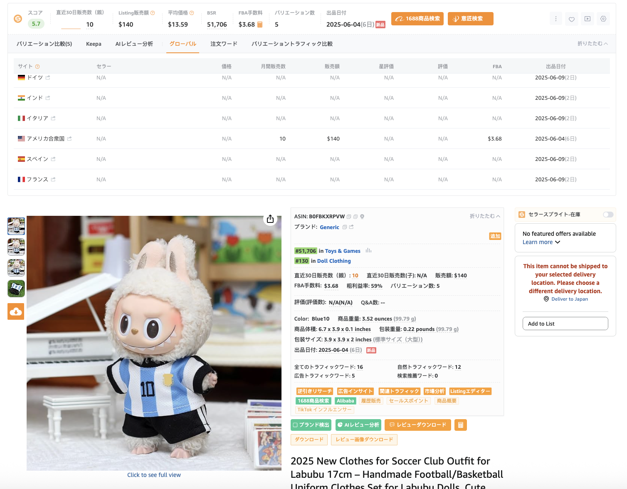Click レビューダウンロード button

click(418, 425)
